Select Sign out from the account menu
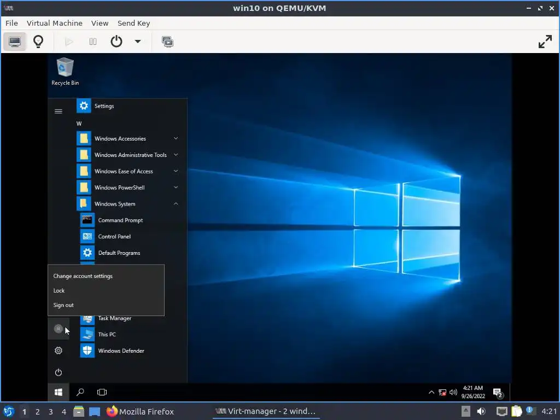Image resolution: width=560 pixels, height=420 pixels. point(106,305)
